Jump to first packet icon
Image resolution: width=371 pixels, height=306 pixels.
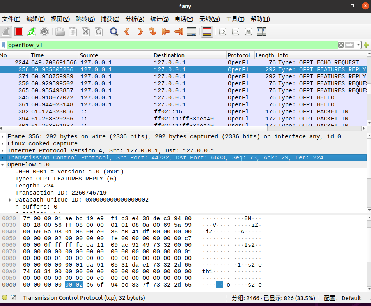166,32
